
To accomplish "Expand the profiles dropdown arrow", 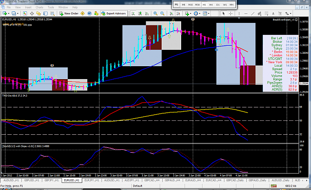I will (x=17, y=13).
